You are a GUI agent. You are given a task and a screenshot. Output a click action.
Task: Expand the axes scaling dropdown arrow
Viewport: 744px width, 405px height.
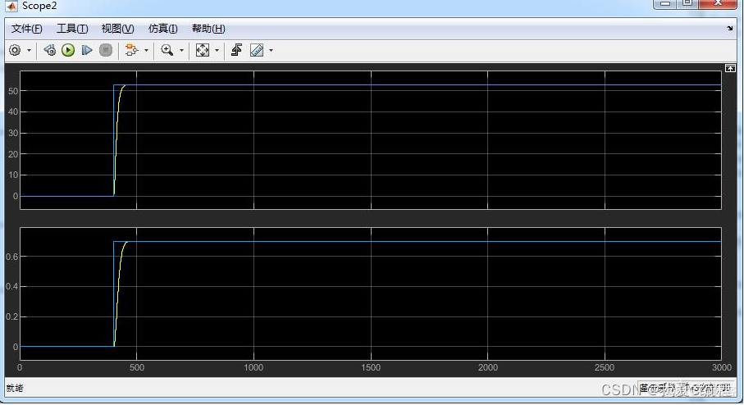pyautogui.click(x=217, y=50)
